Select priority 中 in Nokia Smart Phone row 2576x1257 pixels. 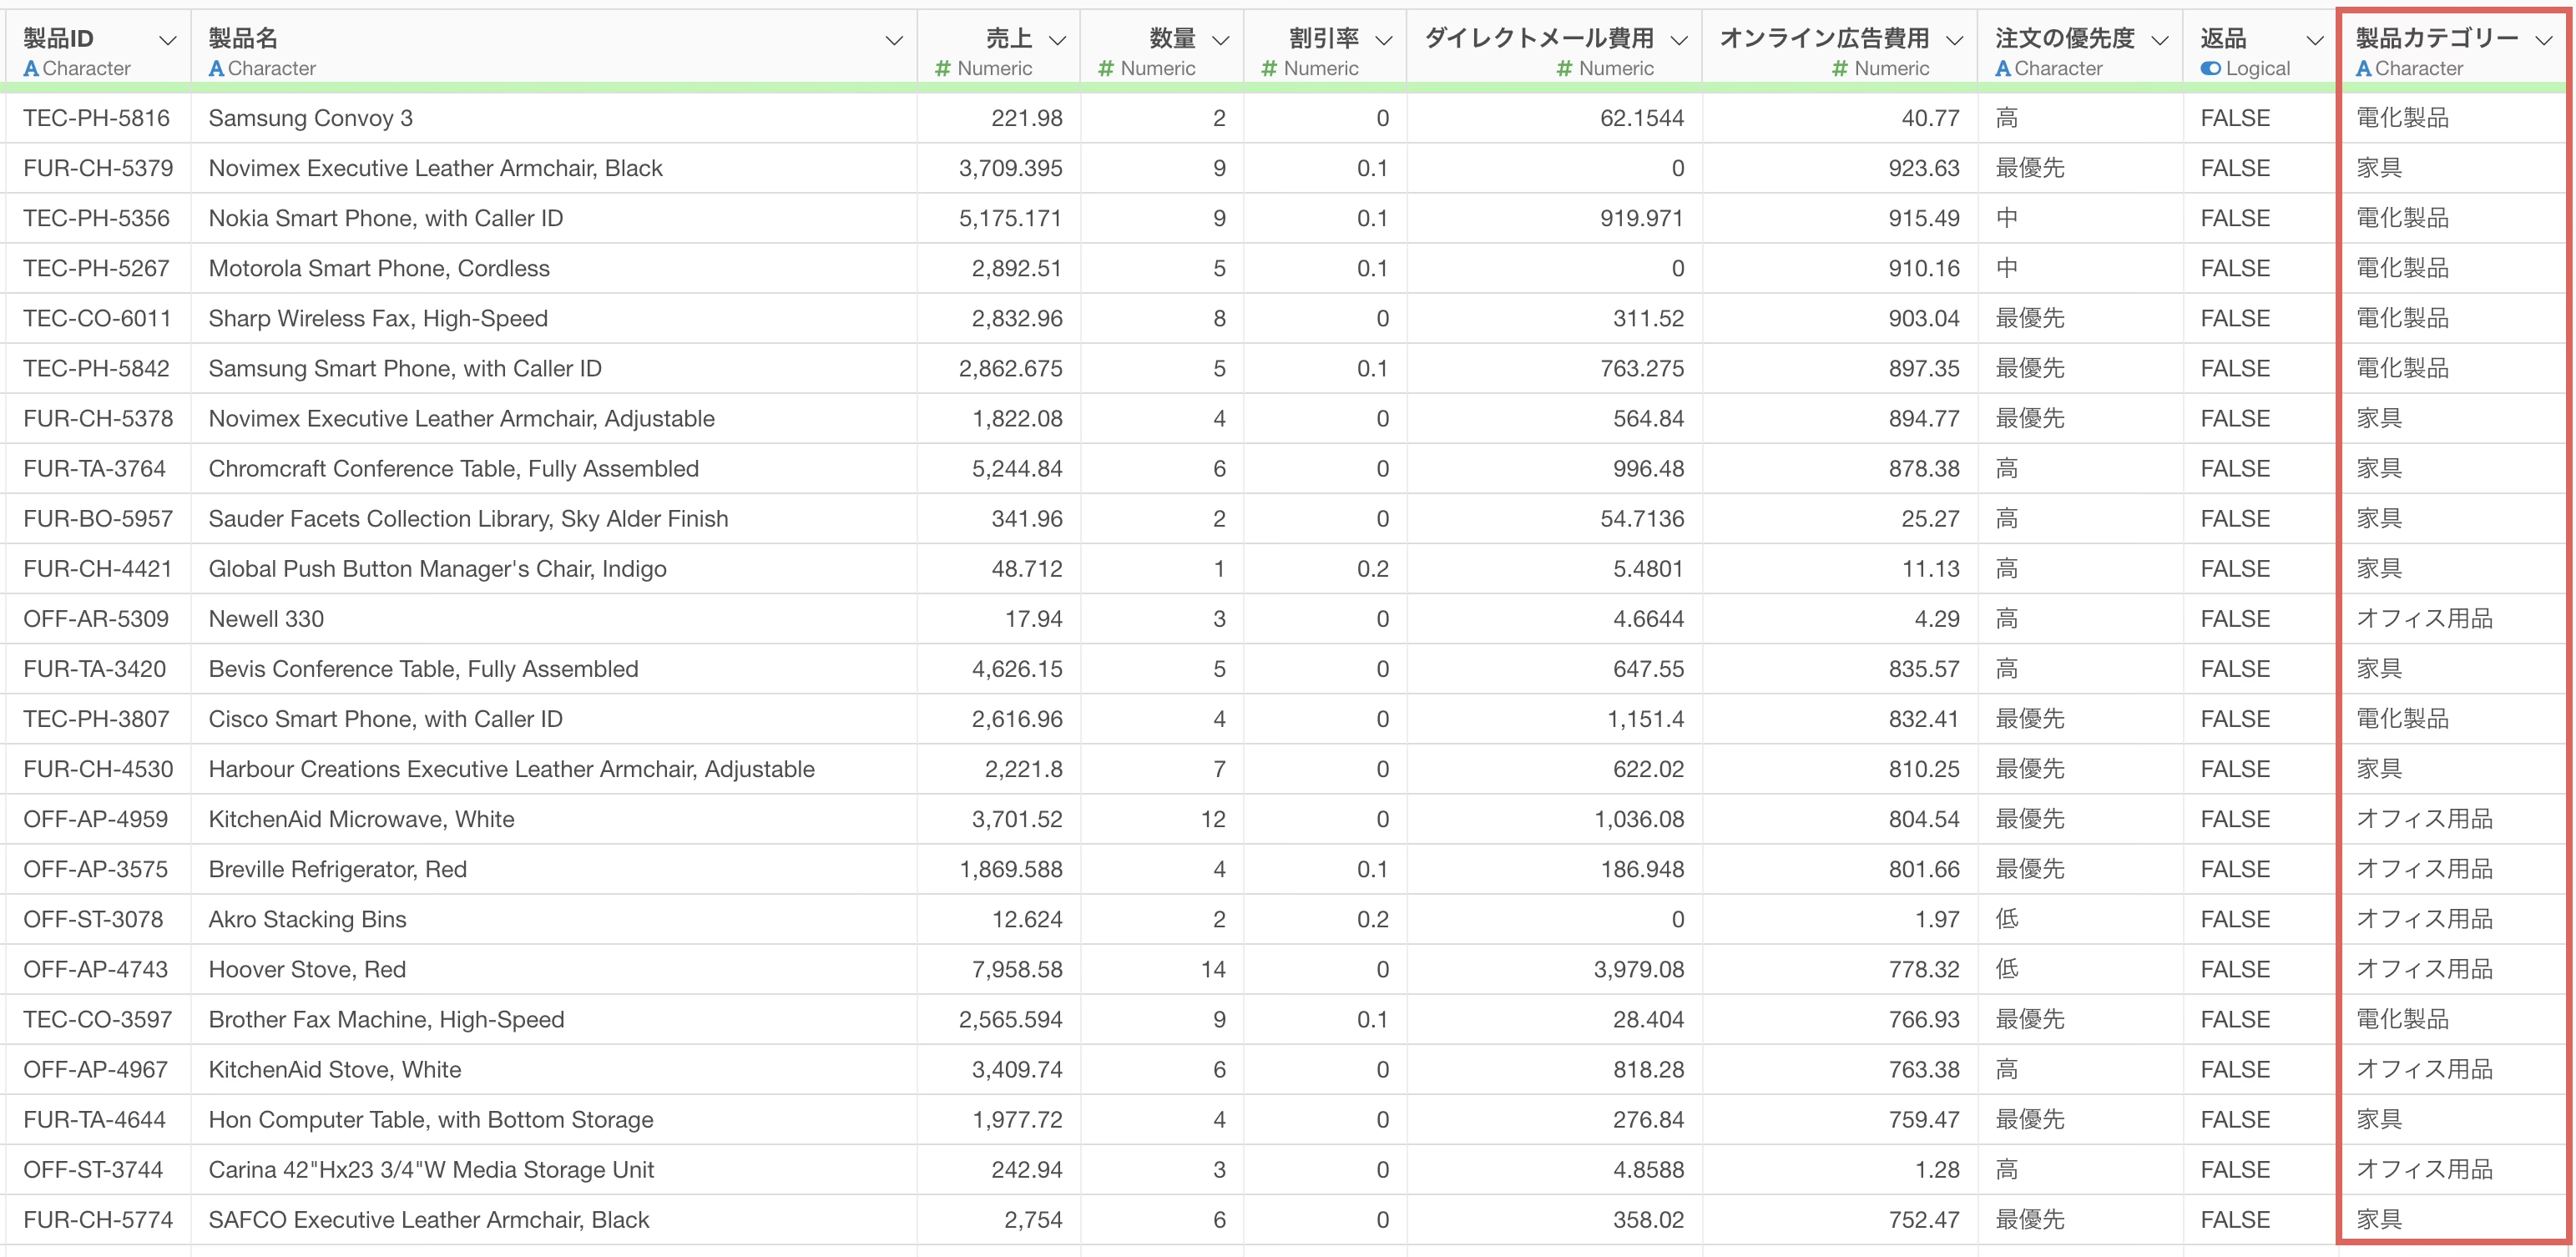2007,218
